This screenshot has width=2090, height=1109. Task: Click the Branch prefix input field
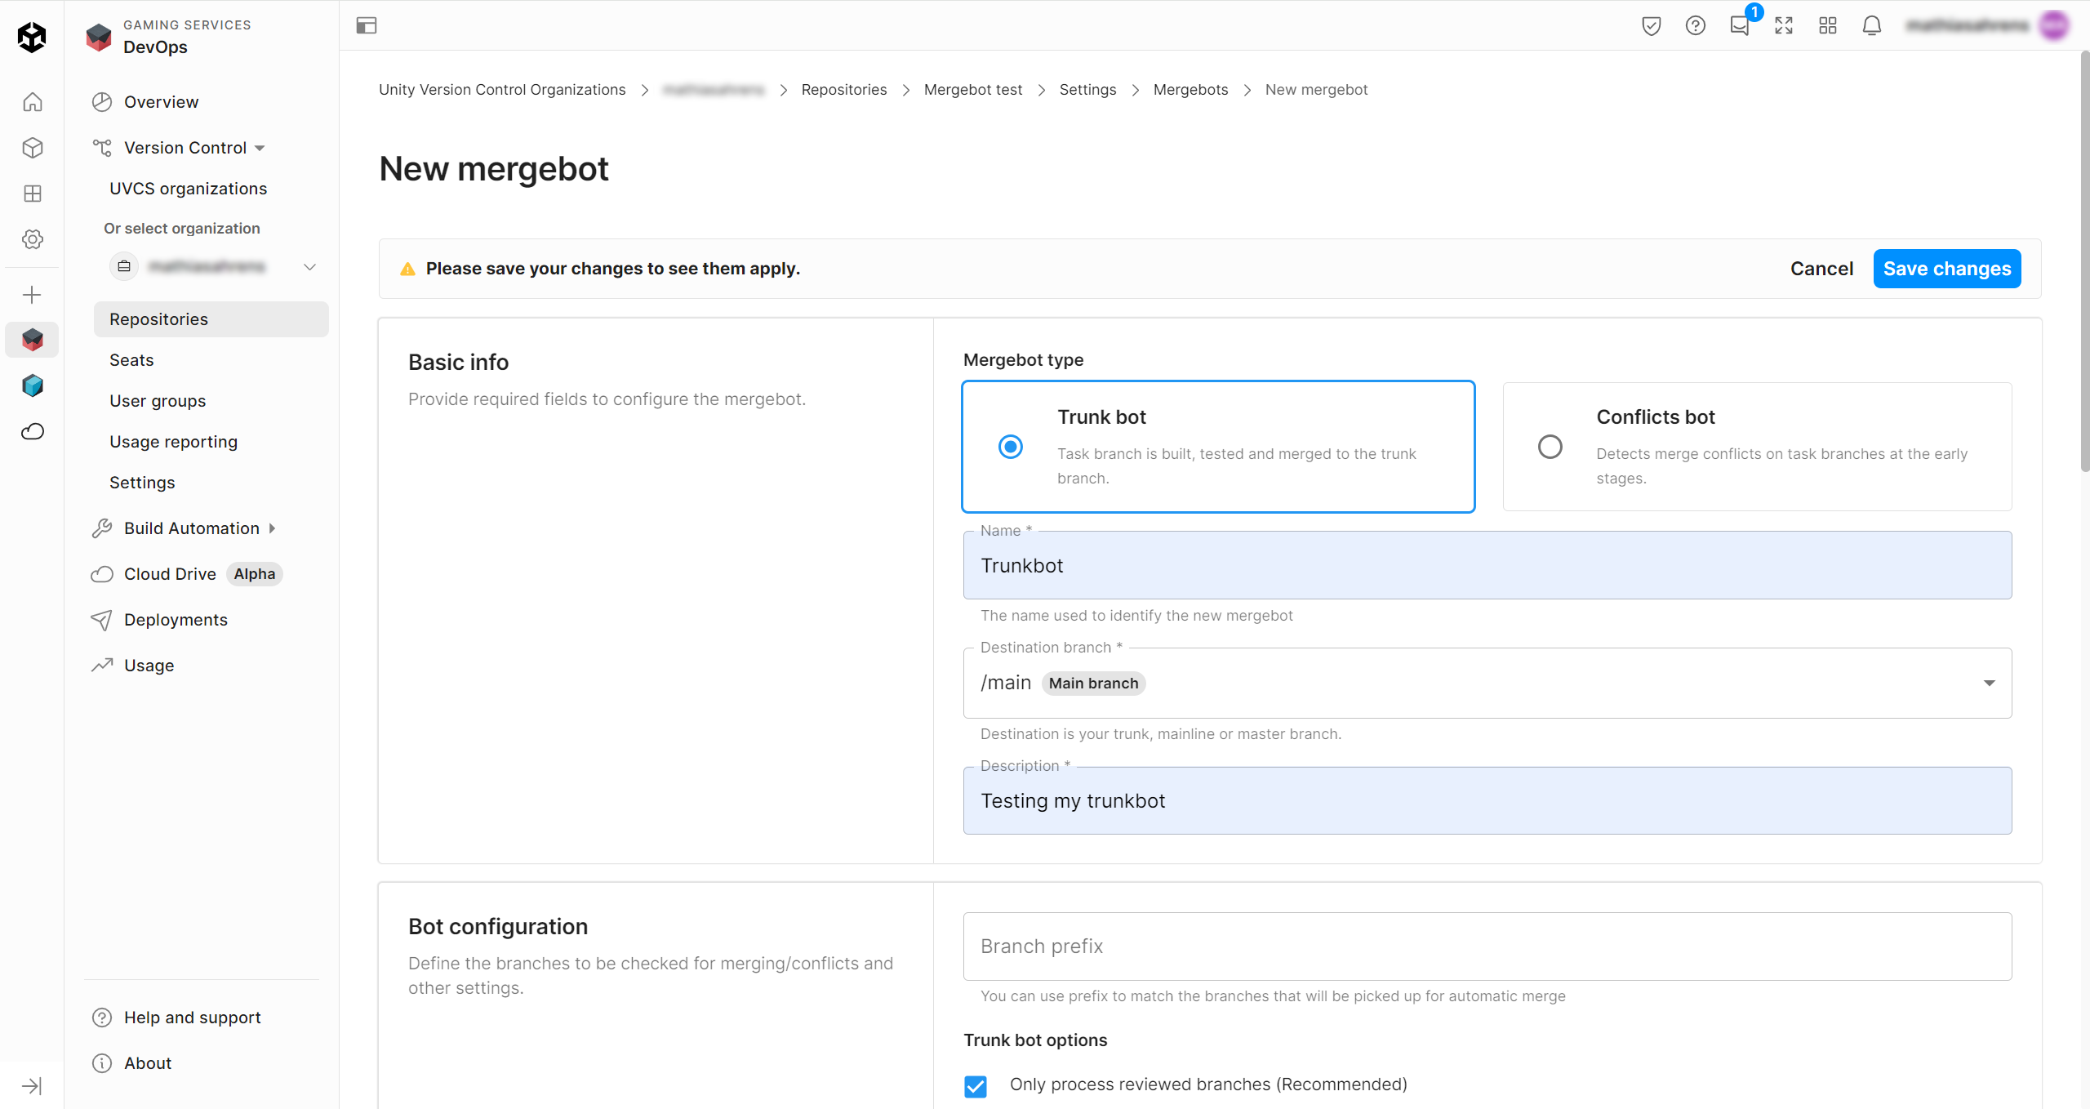[x=1487, y=946]
